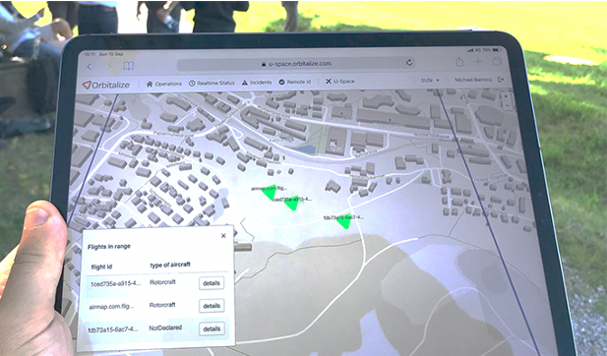Screen dimensions: 607x356
Task: Reload the page with the refresh icon
Action: click(x=409, y=62)
